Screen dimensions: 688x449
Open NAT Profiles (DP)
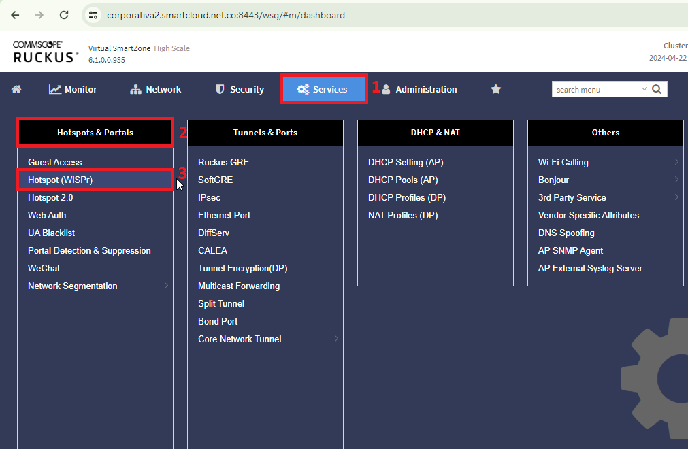[x=404, y=215]
